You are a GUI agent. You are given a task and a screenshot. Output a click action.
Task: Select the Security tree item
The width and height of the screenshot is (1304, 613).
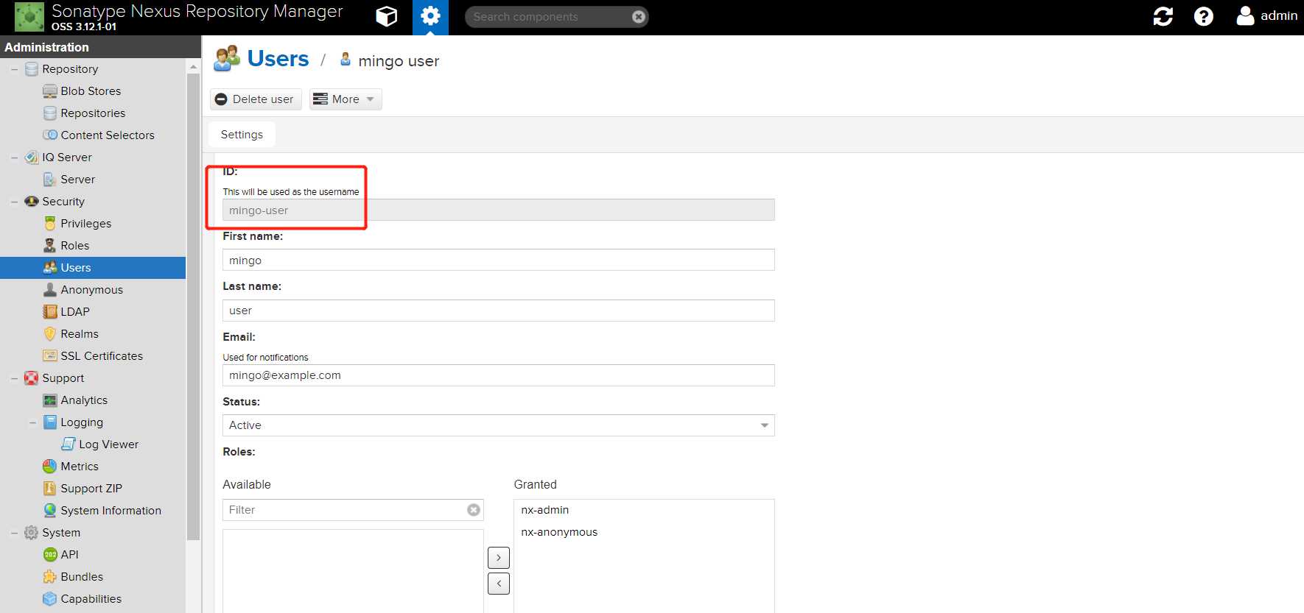tap(63, 202)
